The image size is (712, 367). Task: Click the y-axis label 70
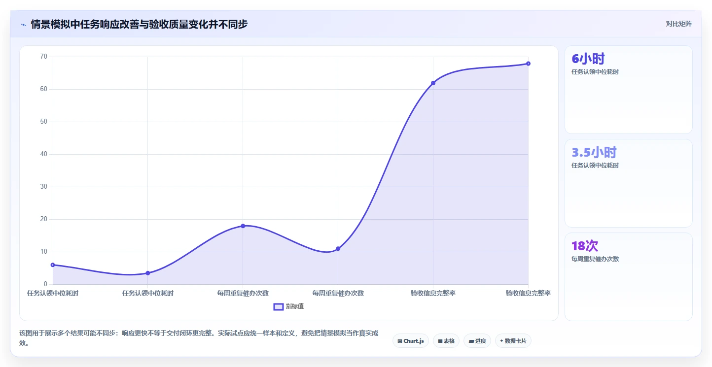click(44, 57)
